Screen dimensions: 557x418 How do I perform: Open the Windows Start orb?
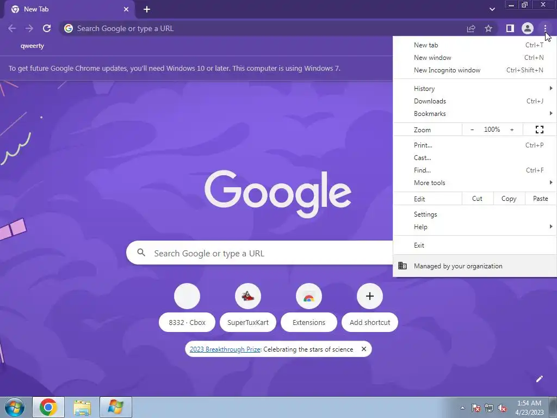(14, 407)
